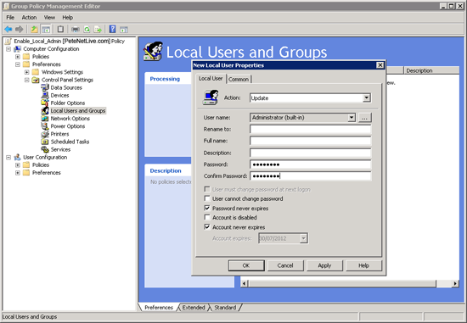Screen dimensions: 467x323
Task: Expand Policies under Computer Configuration
Action: click(18, 57)
